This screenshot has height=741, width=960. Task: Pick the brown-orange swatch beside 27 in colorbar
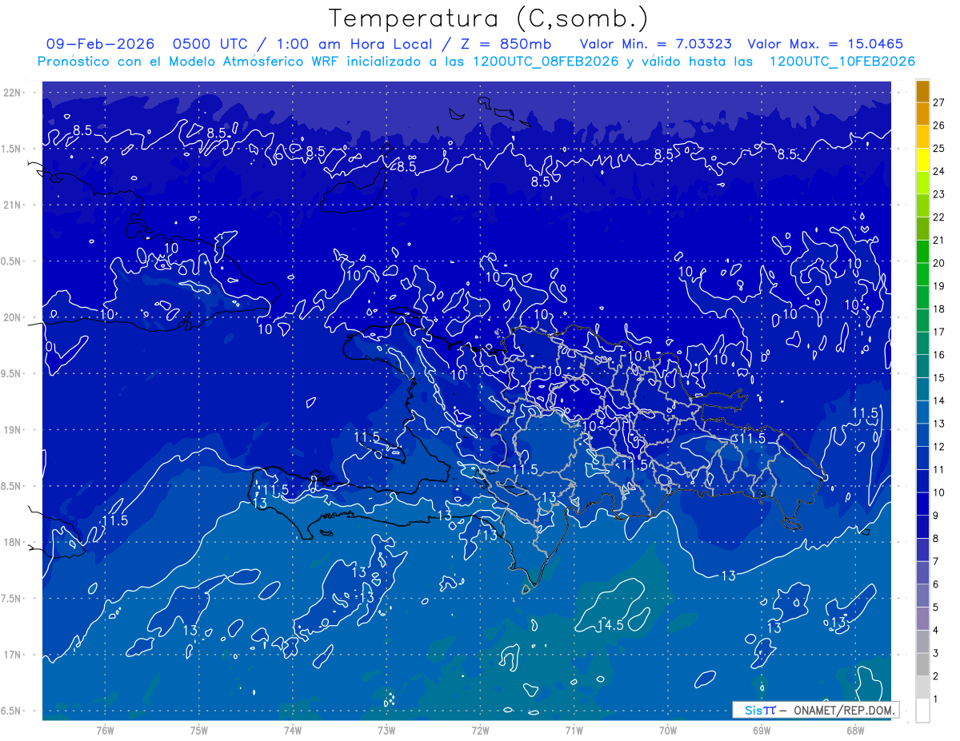pos(922,92)
